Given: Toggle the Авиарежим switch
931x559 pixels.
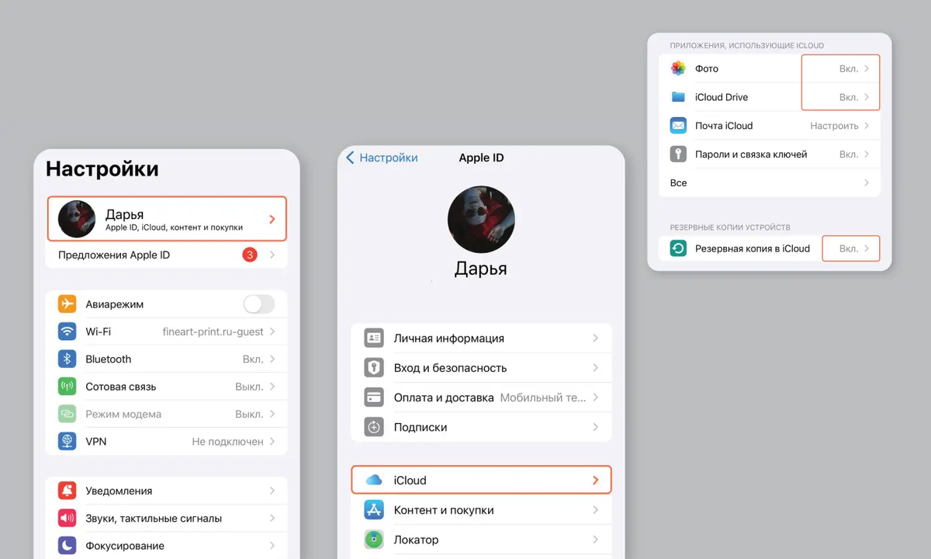Looking at the screenshot, I should tap(259, 304).
